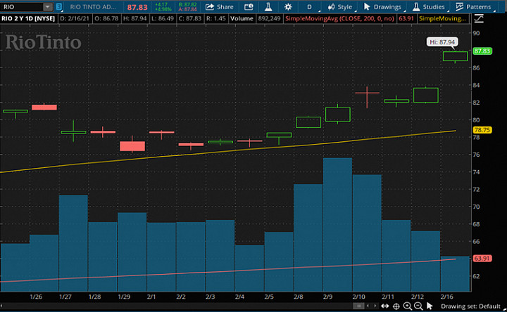Click the bid/ask B: 87.82 A: 87.84 readout

coord(187,7)
